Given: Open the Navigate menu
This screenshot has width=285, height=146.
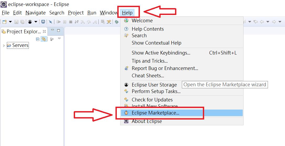Looking at the screenshot, I should pyautogui.click(x=36, y=13).
